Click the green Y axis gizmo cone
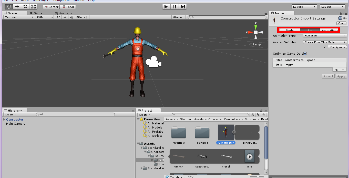The image size is (349, 178). tap(255, 27)
